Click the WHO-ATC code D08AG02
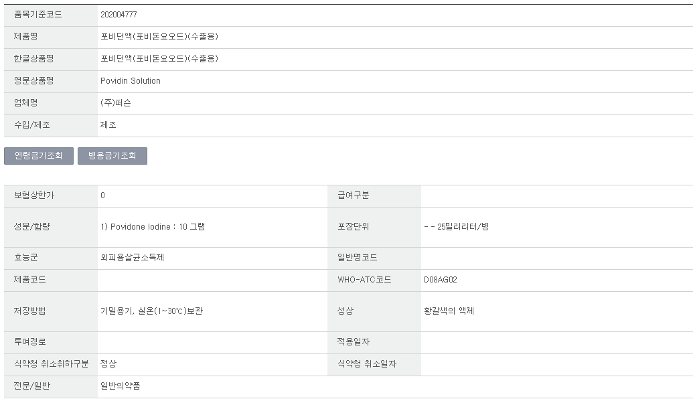Screen dimensions: 693x403 440,280
